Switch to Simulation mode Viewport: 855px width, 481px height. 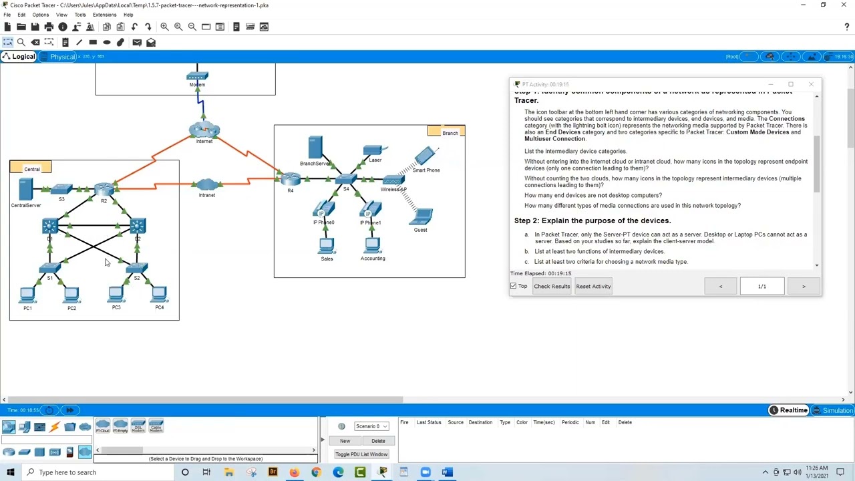coord(832,410)
